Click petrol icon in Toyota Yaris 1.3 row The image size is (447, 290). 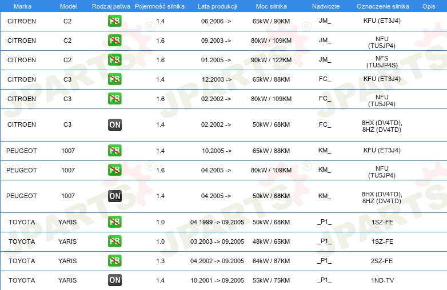114,261
